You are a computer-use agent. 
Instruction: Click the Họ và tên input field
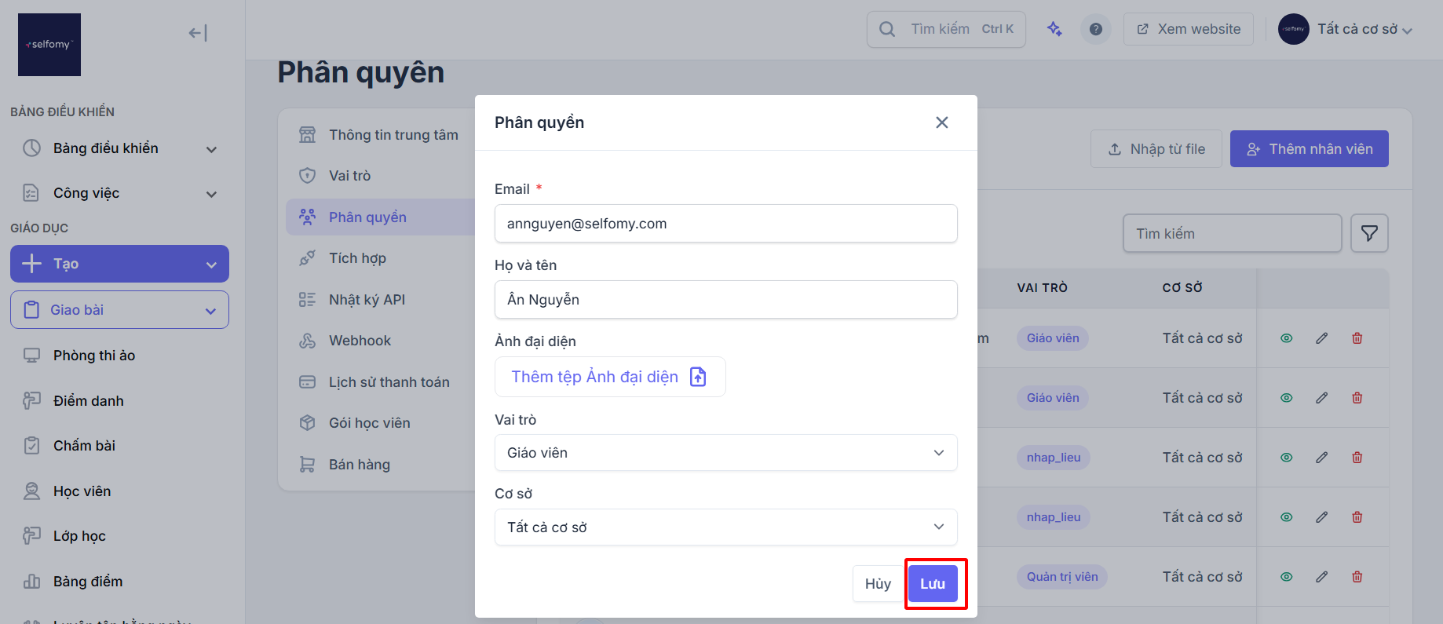click(726, 300)
